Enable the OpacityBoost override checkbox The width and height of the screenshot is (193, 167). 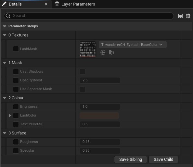click(16, 80)
